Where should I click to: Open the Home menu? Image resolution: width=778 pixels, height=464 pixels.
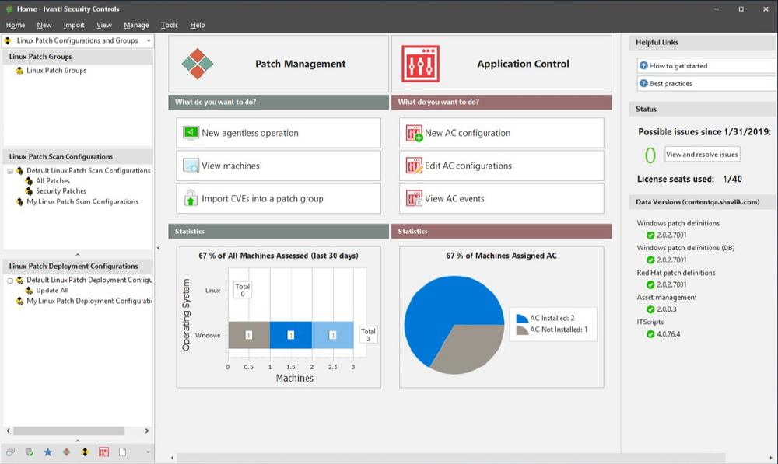click(16, 25)
